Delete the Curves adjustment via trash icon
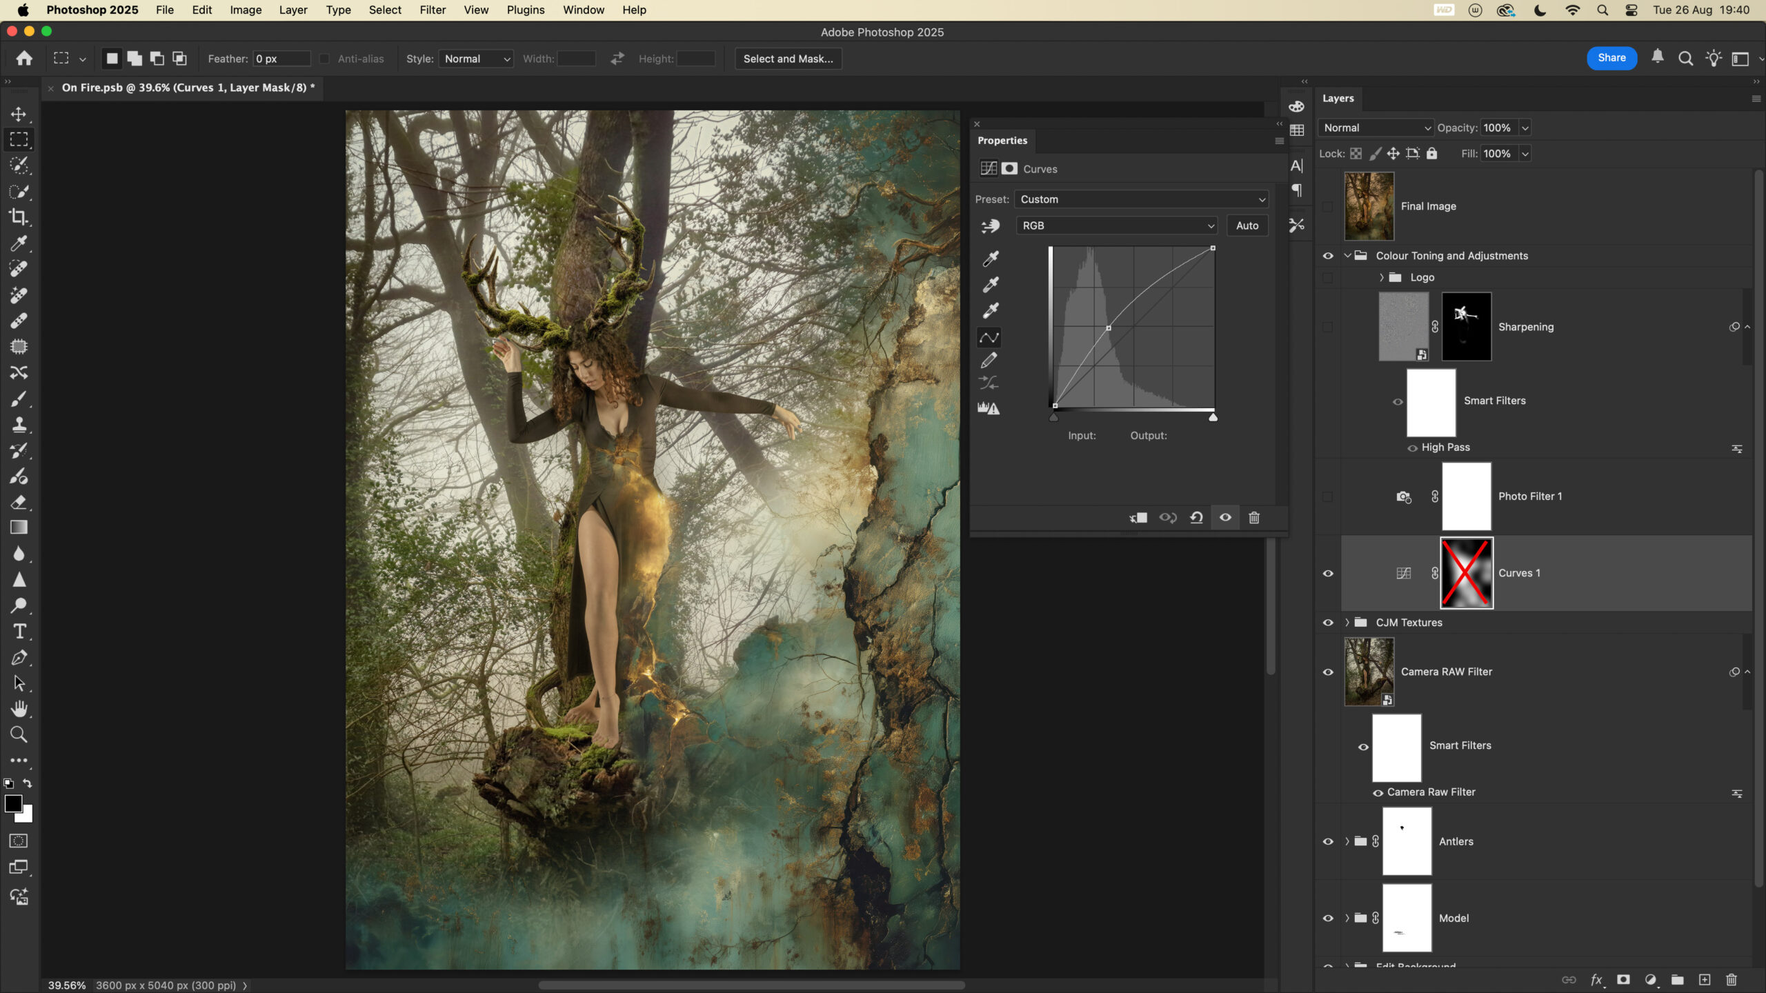Image resolution: width=1766 pixels, height=993 pixels. (x=1254, y=518)
